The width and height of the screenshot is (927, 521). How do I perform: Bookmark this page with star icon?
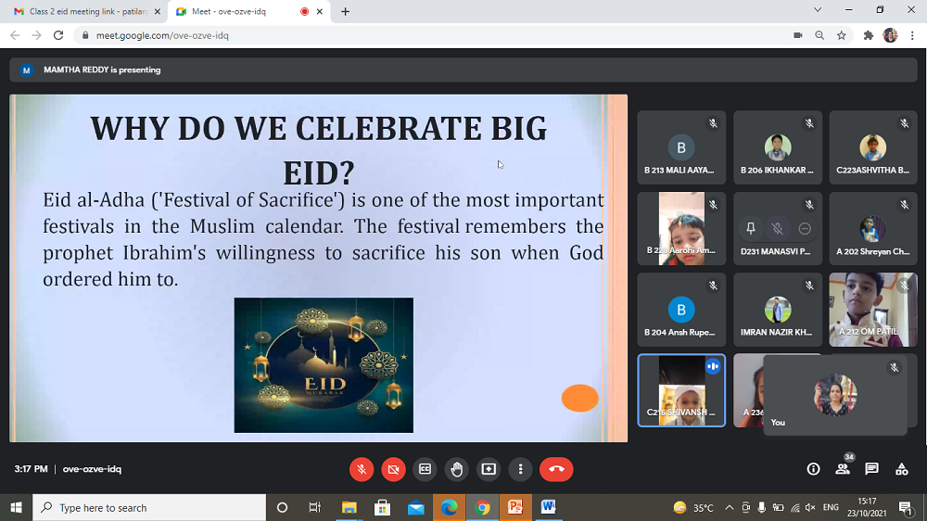841,35
